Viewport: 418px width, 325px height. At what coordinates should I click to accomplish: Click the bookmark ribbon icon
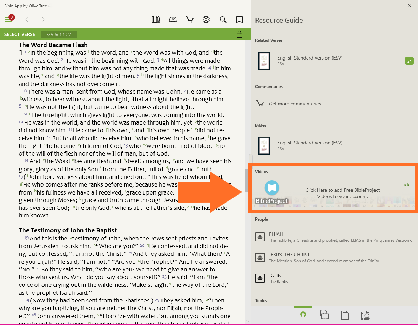tap(239, 19)
